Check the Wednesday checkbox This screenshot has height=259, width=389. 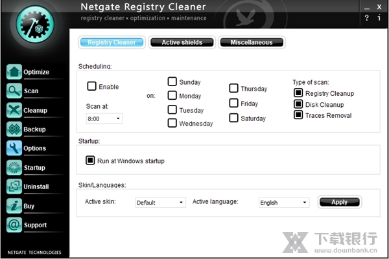172,123
